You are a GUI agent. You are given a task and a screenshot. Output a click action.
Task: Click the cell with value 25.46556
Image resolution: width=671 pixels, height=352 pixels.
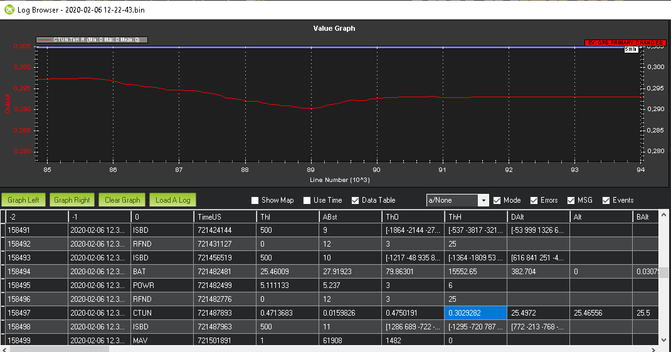tap(601, 313)
